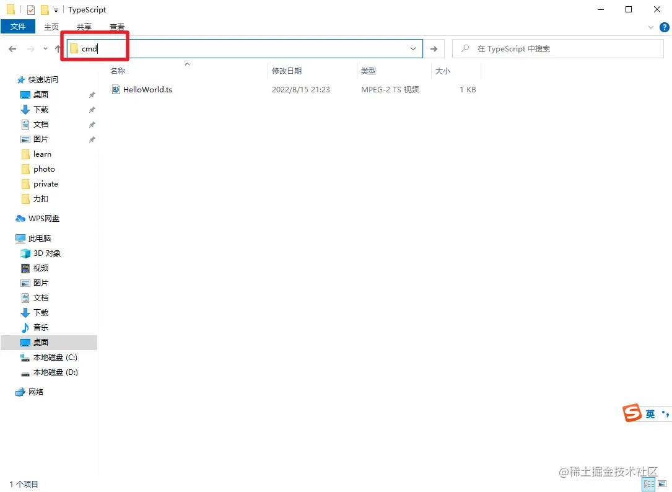Open WPS网盘 cloud drive

click(x=44, y=219)
